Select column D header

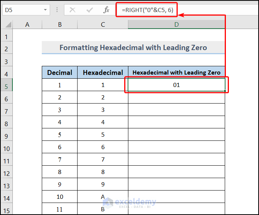(177, 24)
